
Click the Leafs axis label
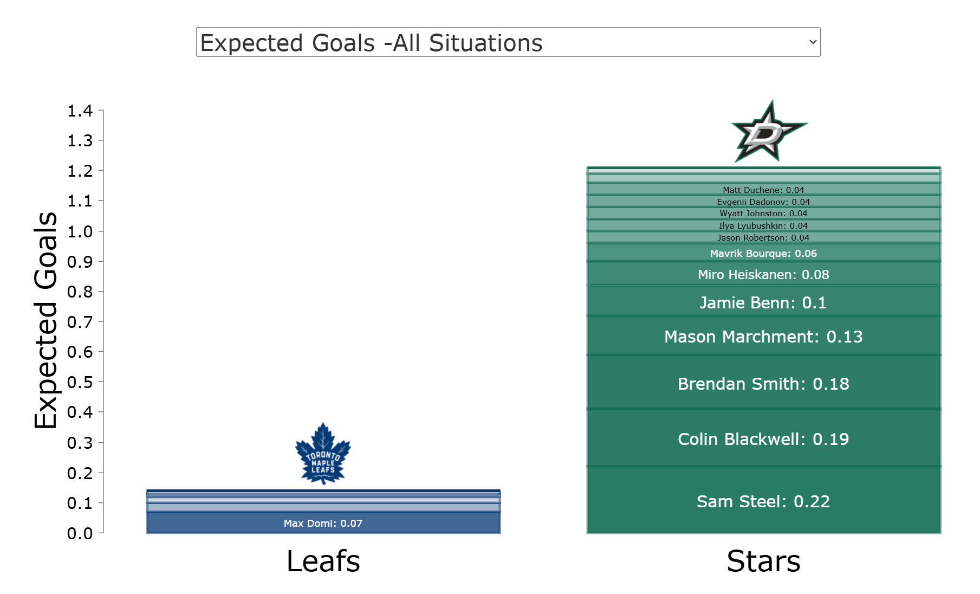323,561
